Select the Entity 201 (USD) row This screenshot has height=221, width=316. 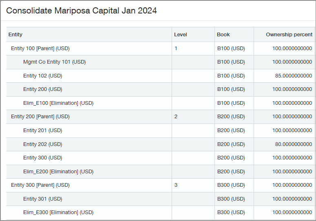[x=42, y=130]
